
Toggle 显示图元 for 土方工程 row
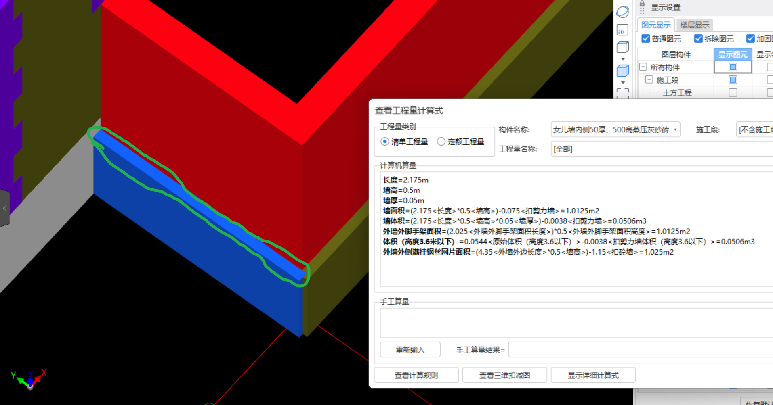pos(733,92)
